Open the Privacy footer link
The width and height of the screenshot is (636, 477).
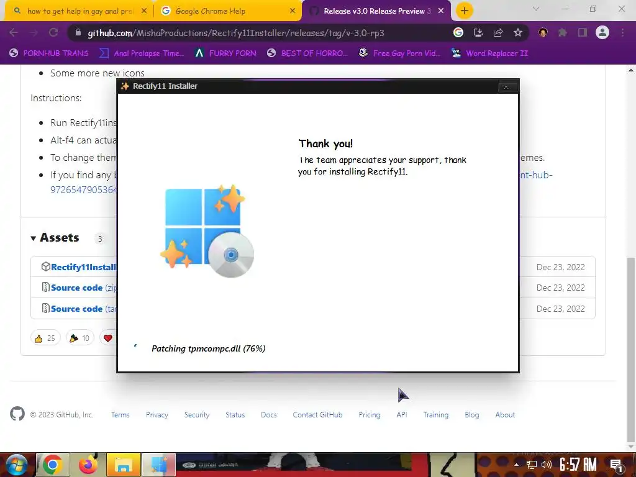[157, 414]
